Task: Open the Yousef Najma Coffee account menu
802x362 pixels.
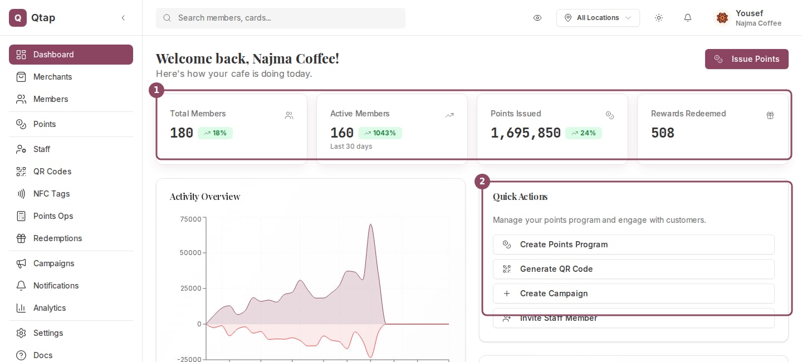Action: click(749, 18)
